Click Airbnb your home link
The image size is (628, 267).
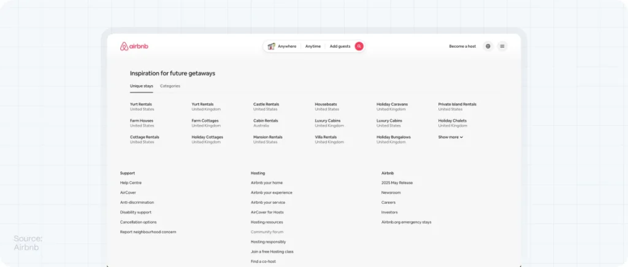267,182
